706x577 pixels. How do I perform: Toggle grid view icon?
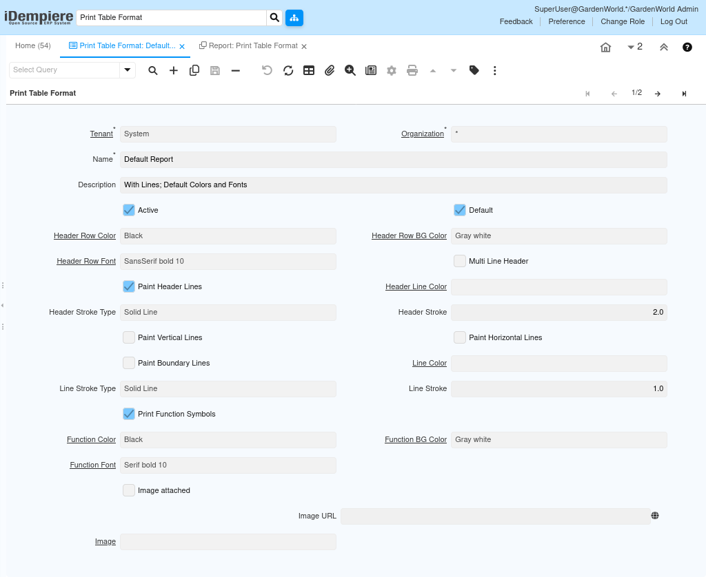309,71
